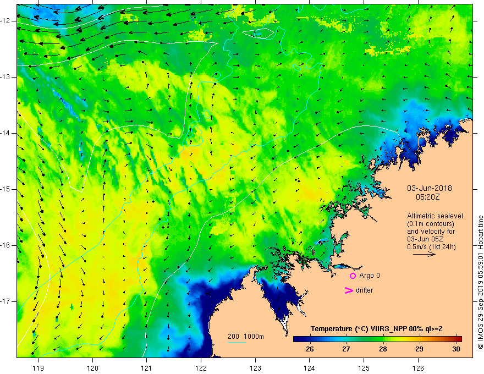The height and width of the screenshot is (374, 484).
Task: Click the latitude label -17
Action: (x=6, y=301)
